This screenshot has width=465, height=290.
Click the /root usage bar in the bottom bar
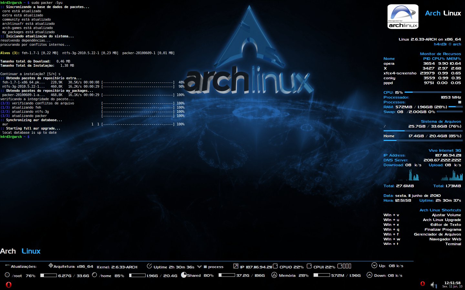pyautogui.click(x=48, y=275)
